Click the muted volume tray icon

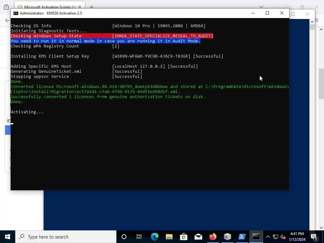pos(283,237)
